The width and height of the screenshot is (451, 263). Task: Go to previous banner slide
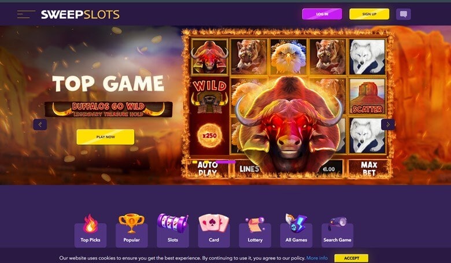(40, 124)
